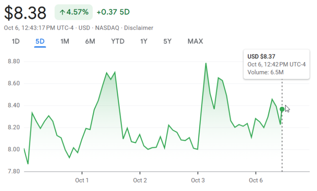The height and width of the screenshot is (191, 317).
Task: Open the Disclaimer link
Action: click(x=139, y=28)
